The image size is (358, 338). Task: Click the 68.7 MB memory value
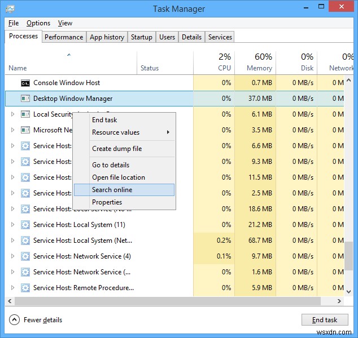260,241
